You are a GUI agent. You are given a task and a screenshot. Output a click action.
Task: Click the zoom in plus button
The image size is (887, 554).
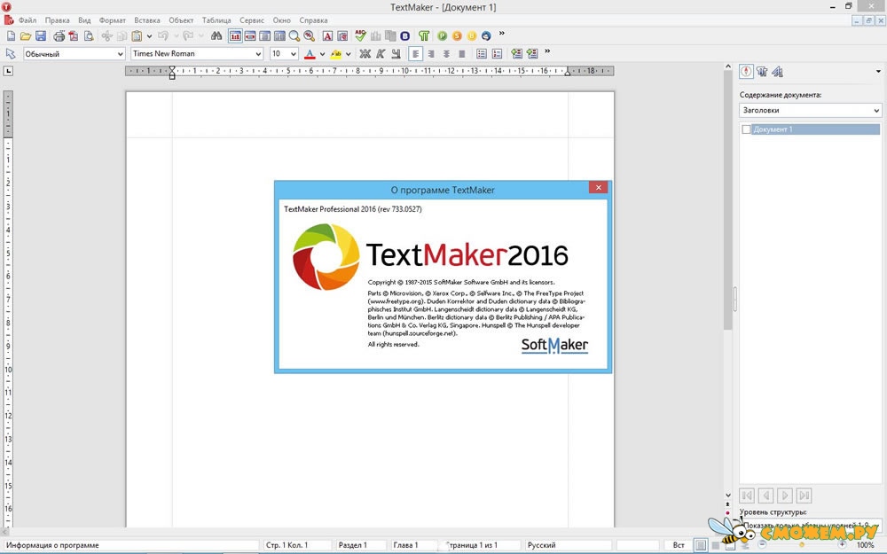842,545
